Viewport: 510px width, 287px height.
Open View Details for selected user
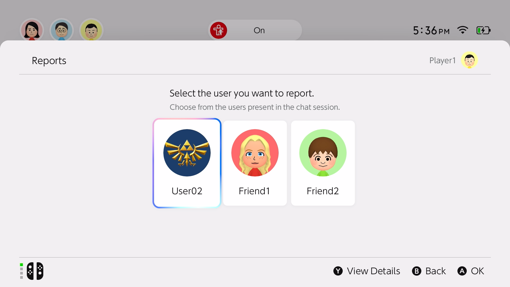coord(373,271)
